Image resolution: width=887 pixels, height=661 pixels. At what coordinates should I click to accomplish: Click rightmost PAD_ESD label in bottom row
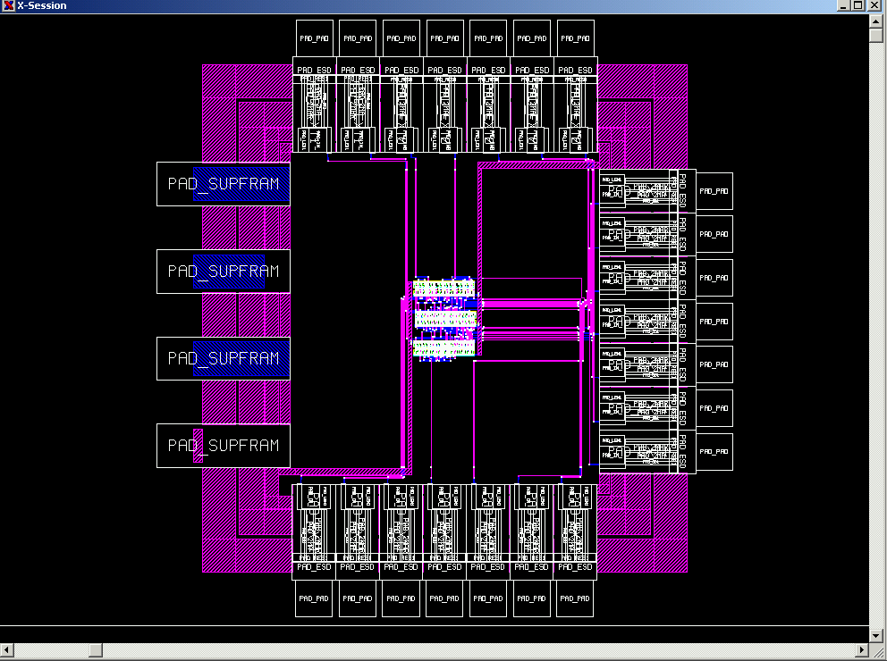(575, 567)
